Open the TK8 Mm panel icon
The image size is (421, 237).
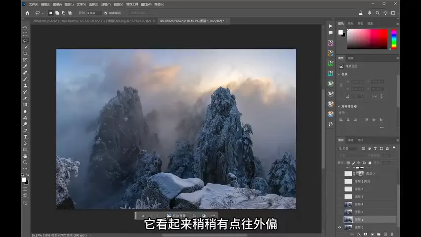pyautogui.click(x=331, y=63)
